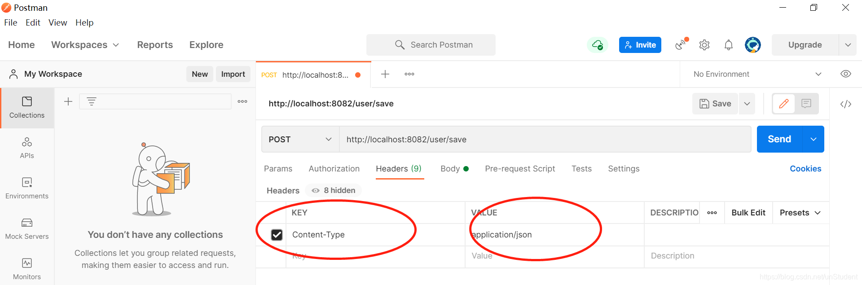Open tab options three-dot menu

409,74
